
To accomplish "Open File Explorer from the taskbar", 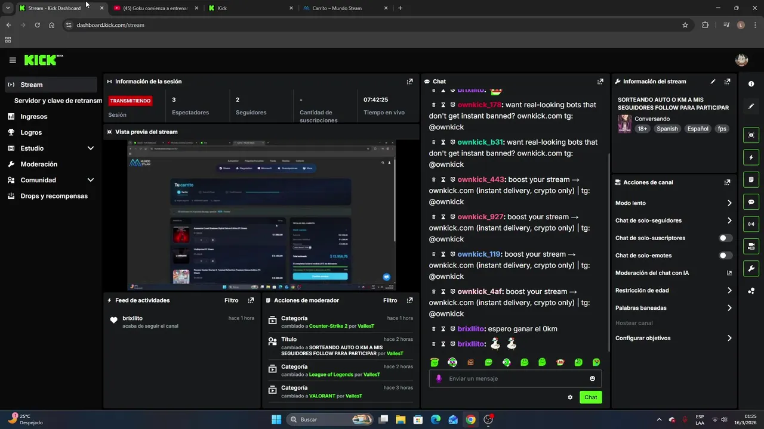I will click(401, 419).
